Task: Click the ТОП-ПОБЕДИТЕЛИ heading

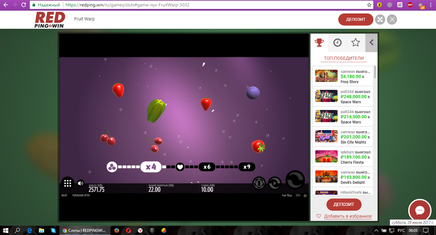Action: 344,58
